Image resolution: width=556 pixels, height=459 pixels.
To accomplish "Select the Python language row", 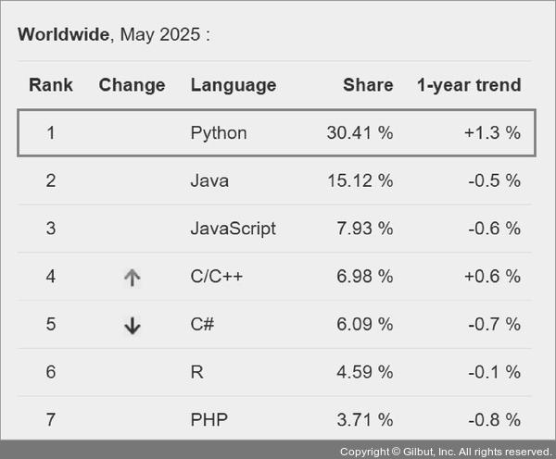I will tap(276, 132).
